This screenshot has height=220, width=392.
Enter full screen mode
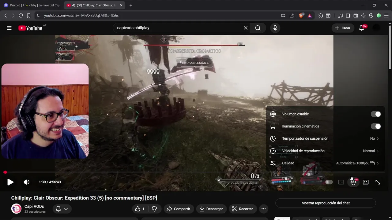(x=378, y=182)
